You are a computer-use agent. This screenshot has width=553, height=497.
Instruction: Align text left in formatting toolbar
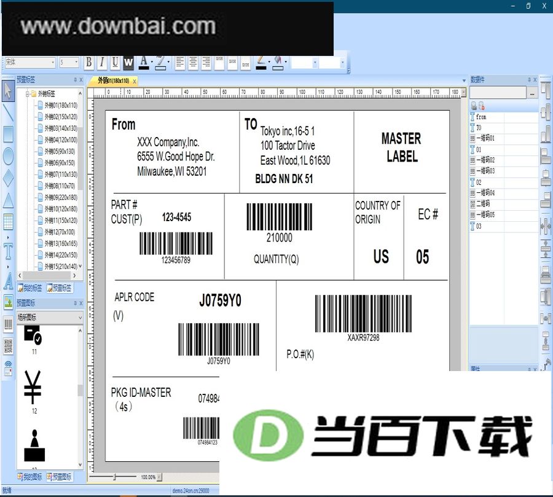click(180, 63)
